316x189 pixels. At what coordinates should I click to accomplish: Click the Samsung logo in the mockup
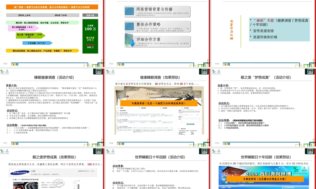click(20, 173)
